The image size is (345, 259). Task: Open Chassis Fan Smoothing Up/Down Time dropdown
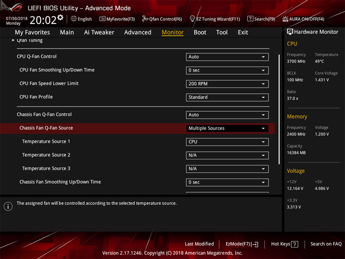(227, 182)
